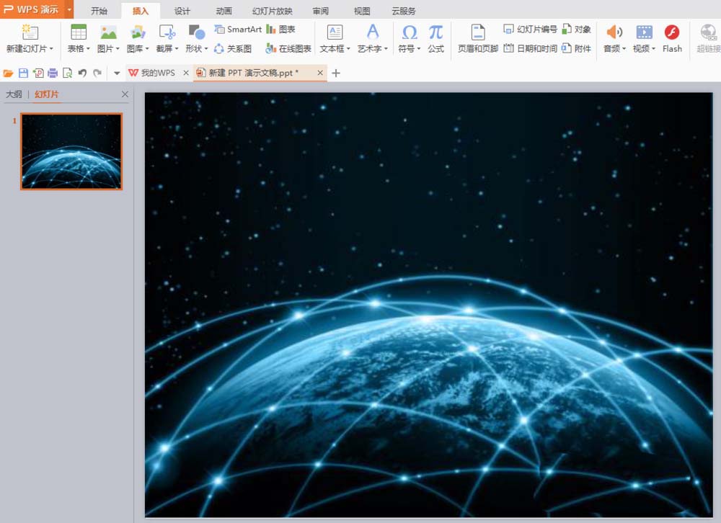
Task: Switch to the Cloud Services (云服务) tab
Action: [x=404, y=11]
